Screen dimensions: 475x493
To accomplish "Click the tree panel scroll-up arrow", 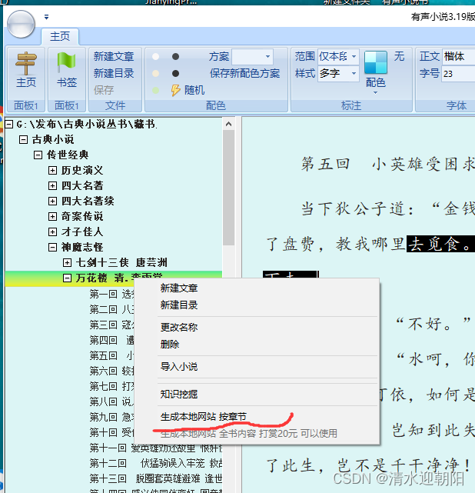I will click(229, 124).
